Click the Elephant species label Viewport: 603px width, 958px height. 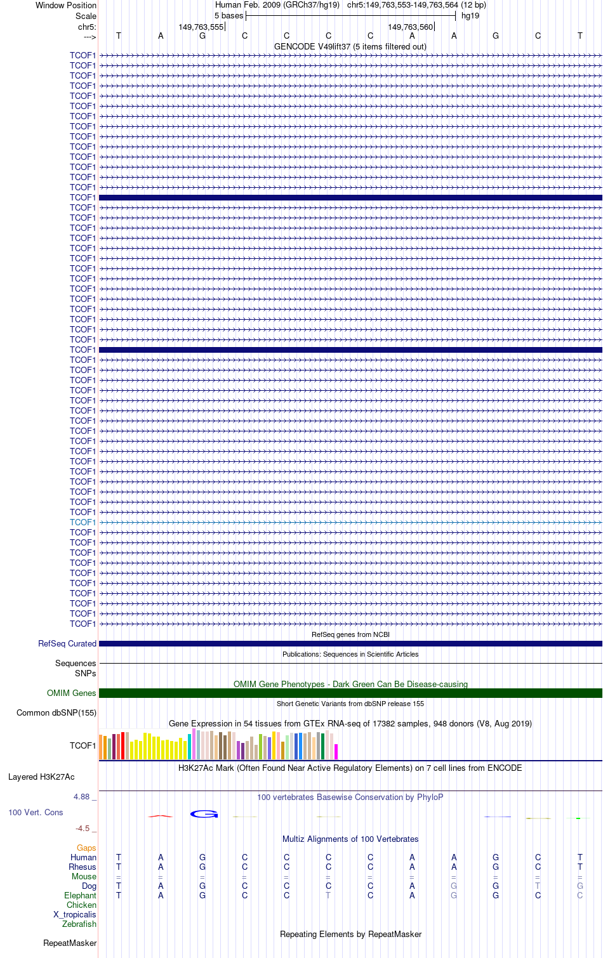81,895
